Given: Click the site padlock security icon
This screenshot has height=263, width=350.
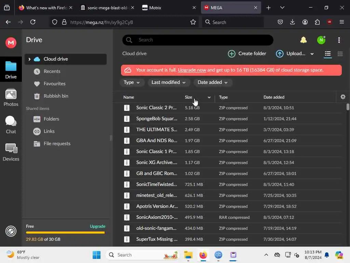Looking at the screenshot, I should (64, 22).
